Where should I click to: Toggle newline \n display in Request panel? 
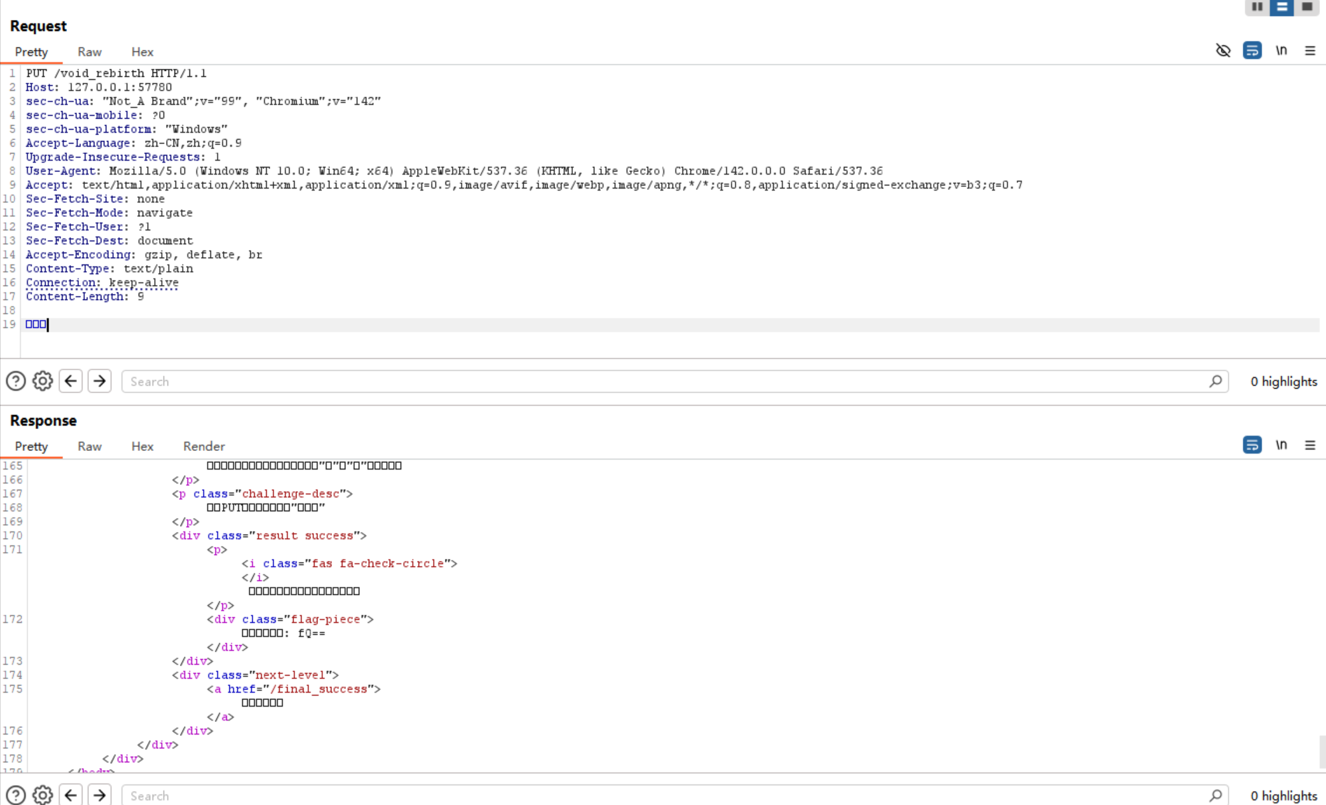(1282, 50)
